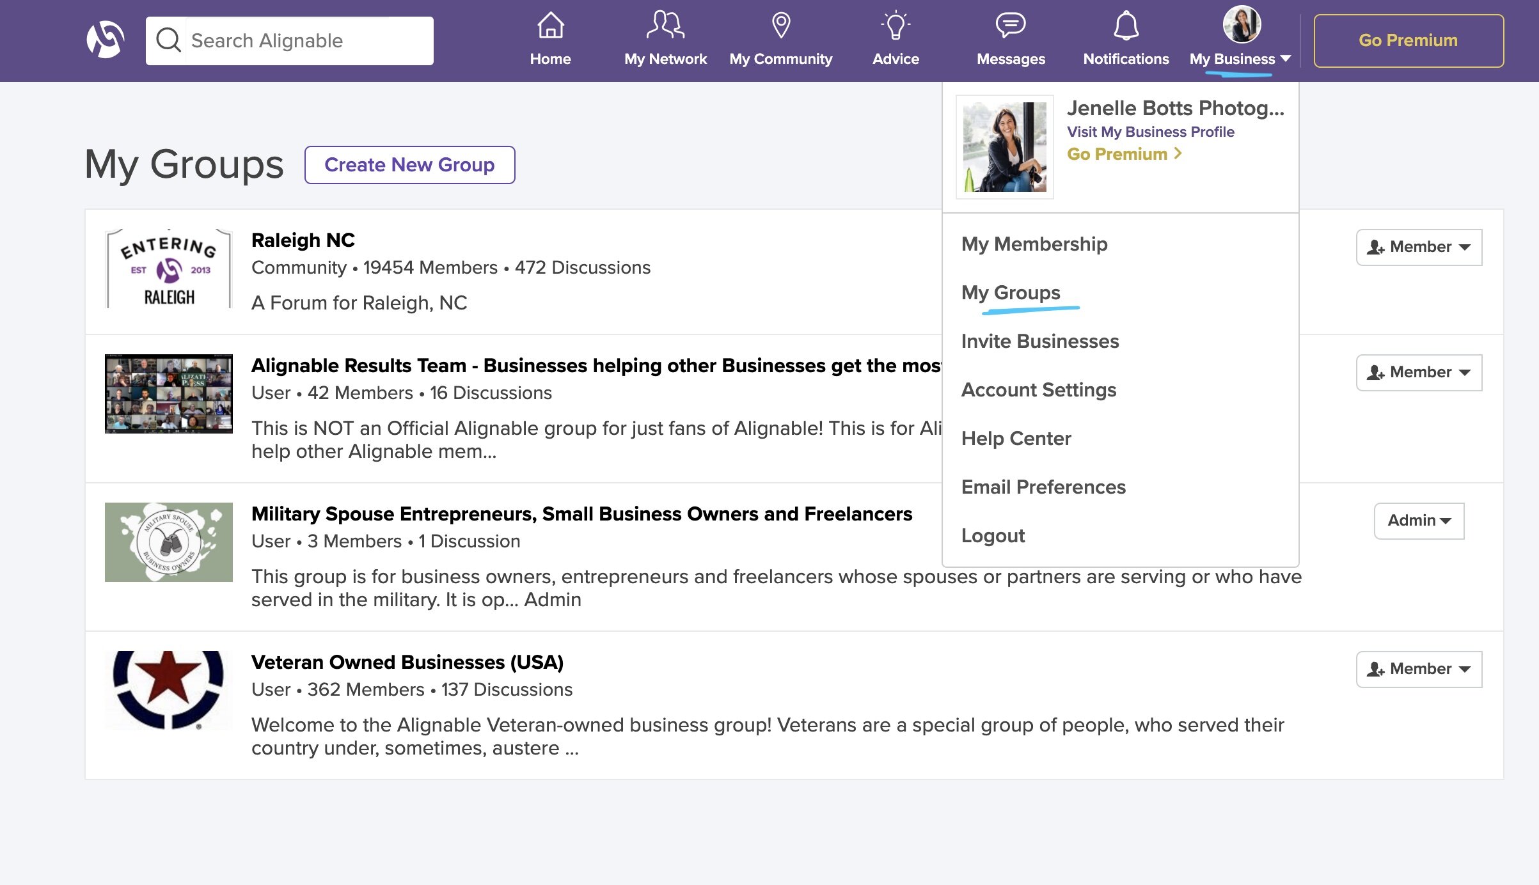The image size is (1539, 885).
Task: Click 'User • 362 Members • 137 Discussions' text
Action: tap(412, 689)
